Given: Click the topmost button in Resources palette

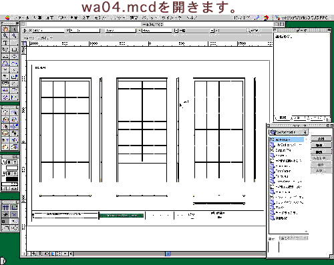Looking at the screenshot, I should pos(321,139).
